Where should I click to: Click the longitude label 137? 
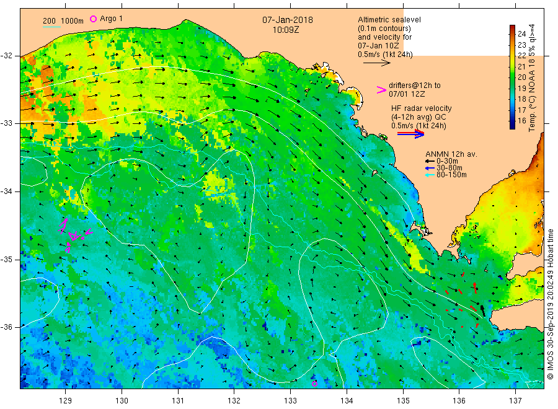[515, 401]
